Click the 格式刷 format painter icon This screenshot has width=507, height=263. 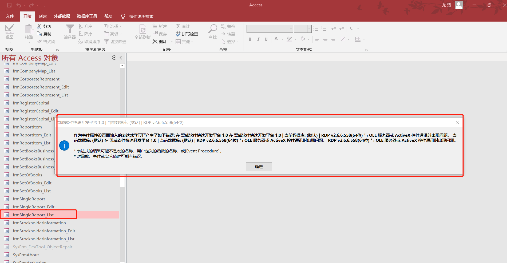click(x=39, y=42)
